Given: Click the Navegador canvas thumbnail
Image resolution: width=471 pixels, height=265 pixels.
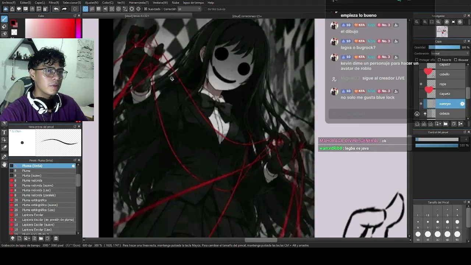Looking at the screenshot, I should tap(442, 32).
